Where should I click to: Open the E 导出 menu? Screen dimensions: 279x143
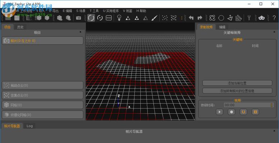coord(54,11)
